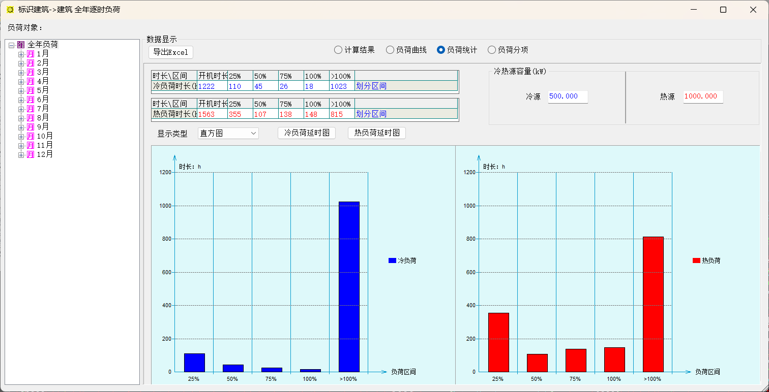
Task: Click the blue 冷负荷 legend swatch
Action: [392, 260]
